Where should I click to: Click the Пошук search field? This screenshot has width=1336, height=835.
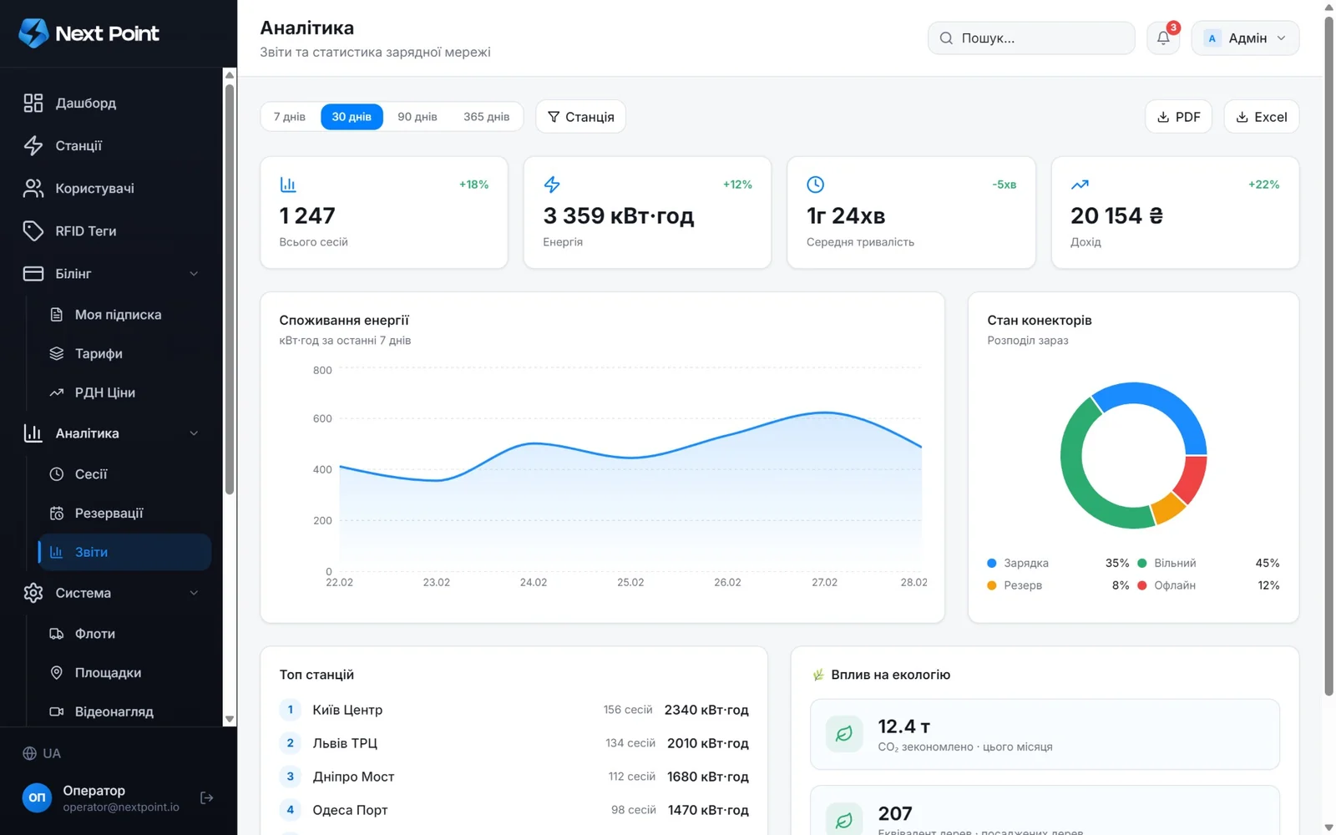click(1031, 38)
